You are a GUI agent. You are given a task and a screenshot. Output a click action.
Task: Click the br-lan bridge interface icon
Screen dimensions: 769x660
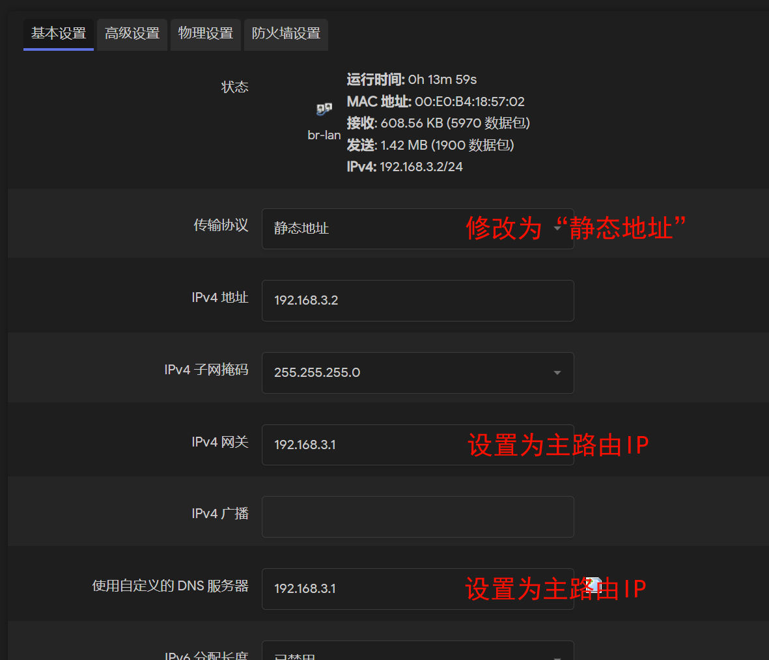[324, 109]
